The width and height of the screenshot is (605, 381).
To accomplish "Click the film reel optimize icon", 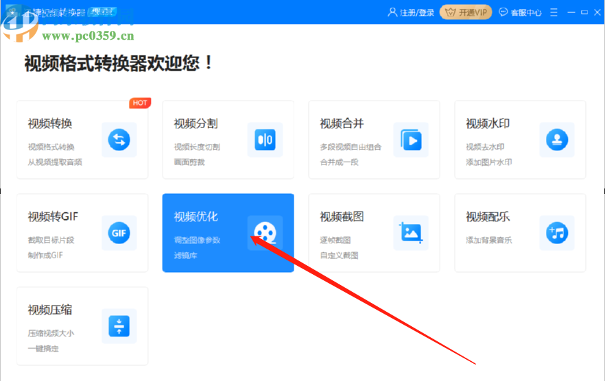I will tap(265, 233).
